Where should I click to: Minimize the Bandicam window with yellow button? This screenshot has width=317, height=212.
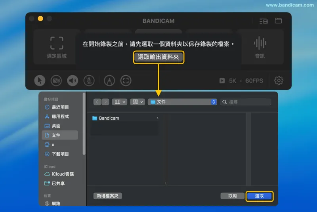40,19
